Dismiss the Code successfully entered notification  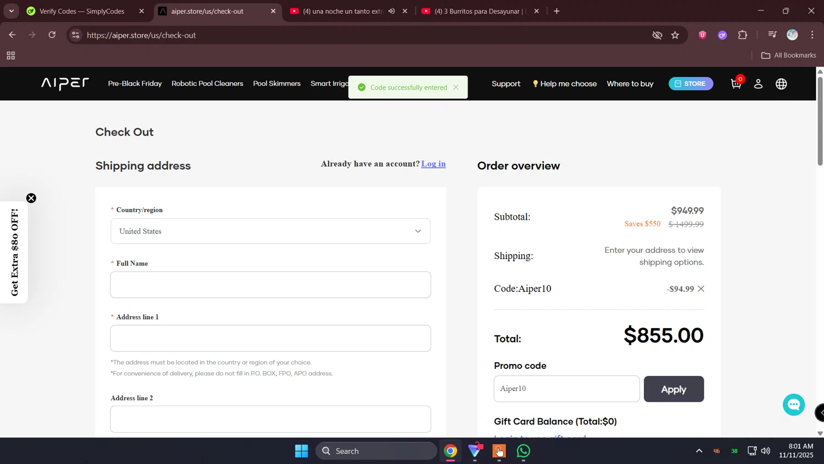(x=456, y=87)
